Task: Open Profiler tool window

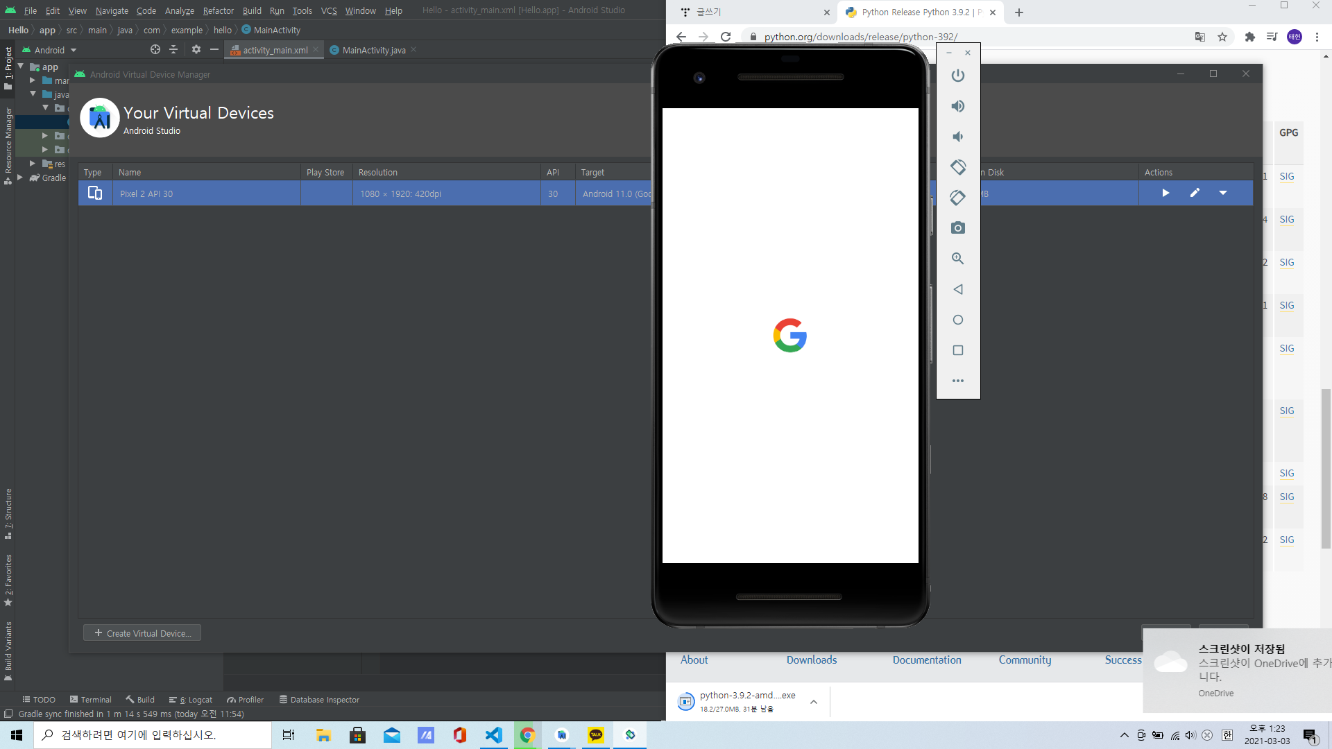Action: [245, 700]
